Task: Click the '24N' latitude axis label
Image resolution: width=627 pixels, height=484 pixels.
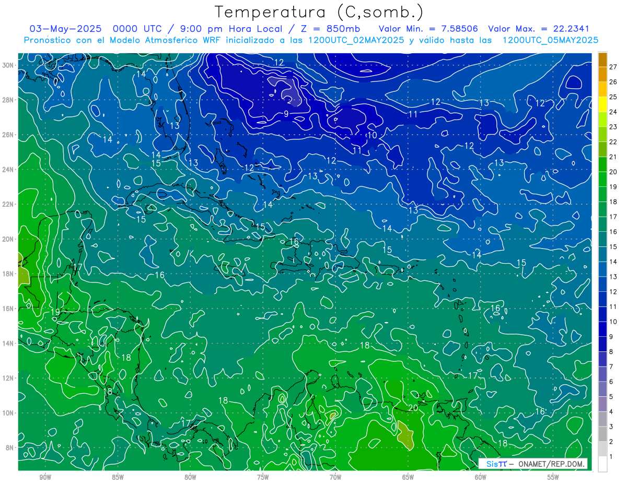Action: (x=9, y=170)
